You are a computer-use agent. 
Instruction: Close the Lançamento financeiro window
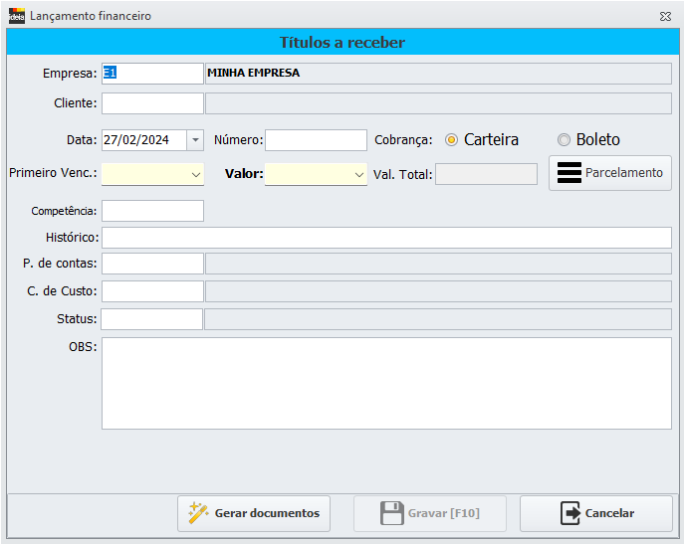tap(664, 17)
